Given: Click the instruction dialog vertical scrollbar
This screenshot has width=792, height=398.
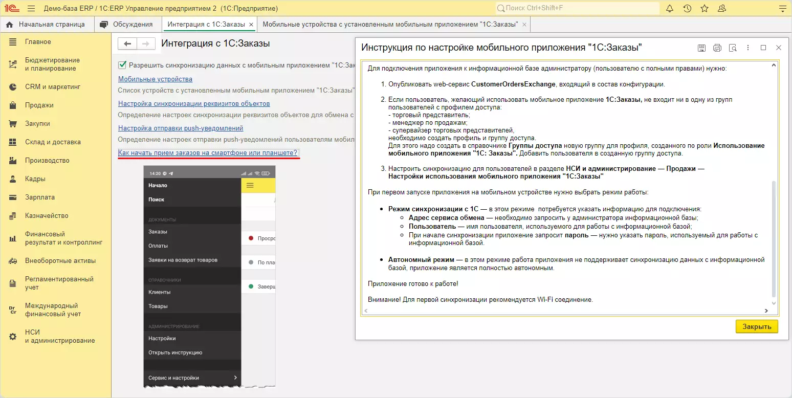Looking at the screenshot, I should click(x=774, y=239).
